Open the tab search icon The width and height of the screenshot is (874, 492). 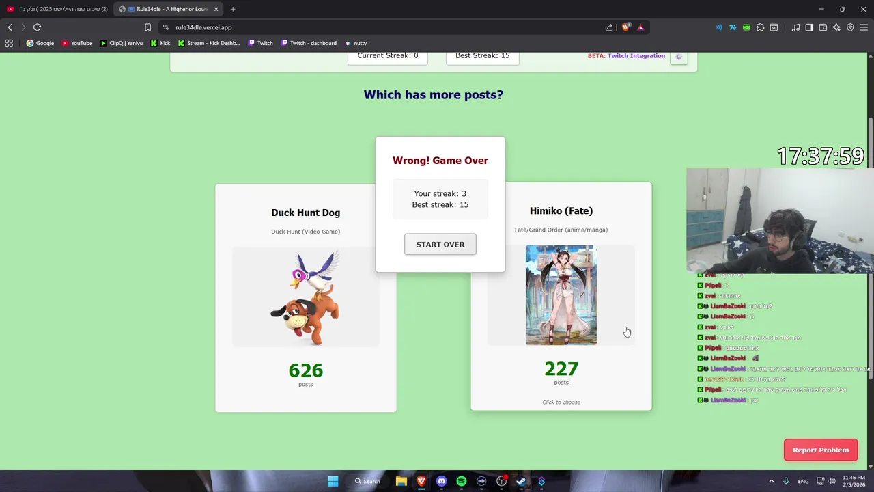click(774, 27)
